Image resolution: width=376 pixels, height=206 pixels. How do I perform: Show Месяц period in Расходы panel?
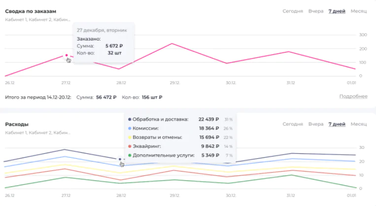pyautogui.click(x=359, y=124)
